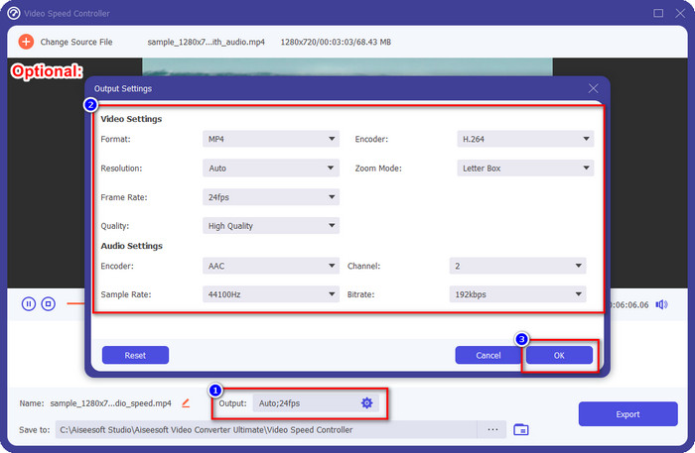Image resolution: width=695 pixels, height=453 pixels.
Task: Expand the Format dropdown showing MP4
Action: click(x=271, y=140)
